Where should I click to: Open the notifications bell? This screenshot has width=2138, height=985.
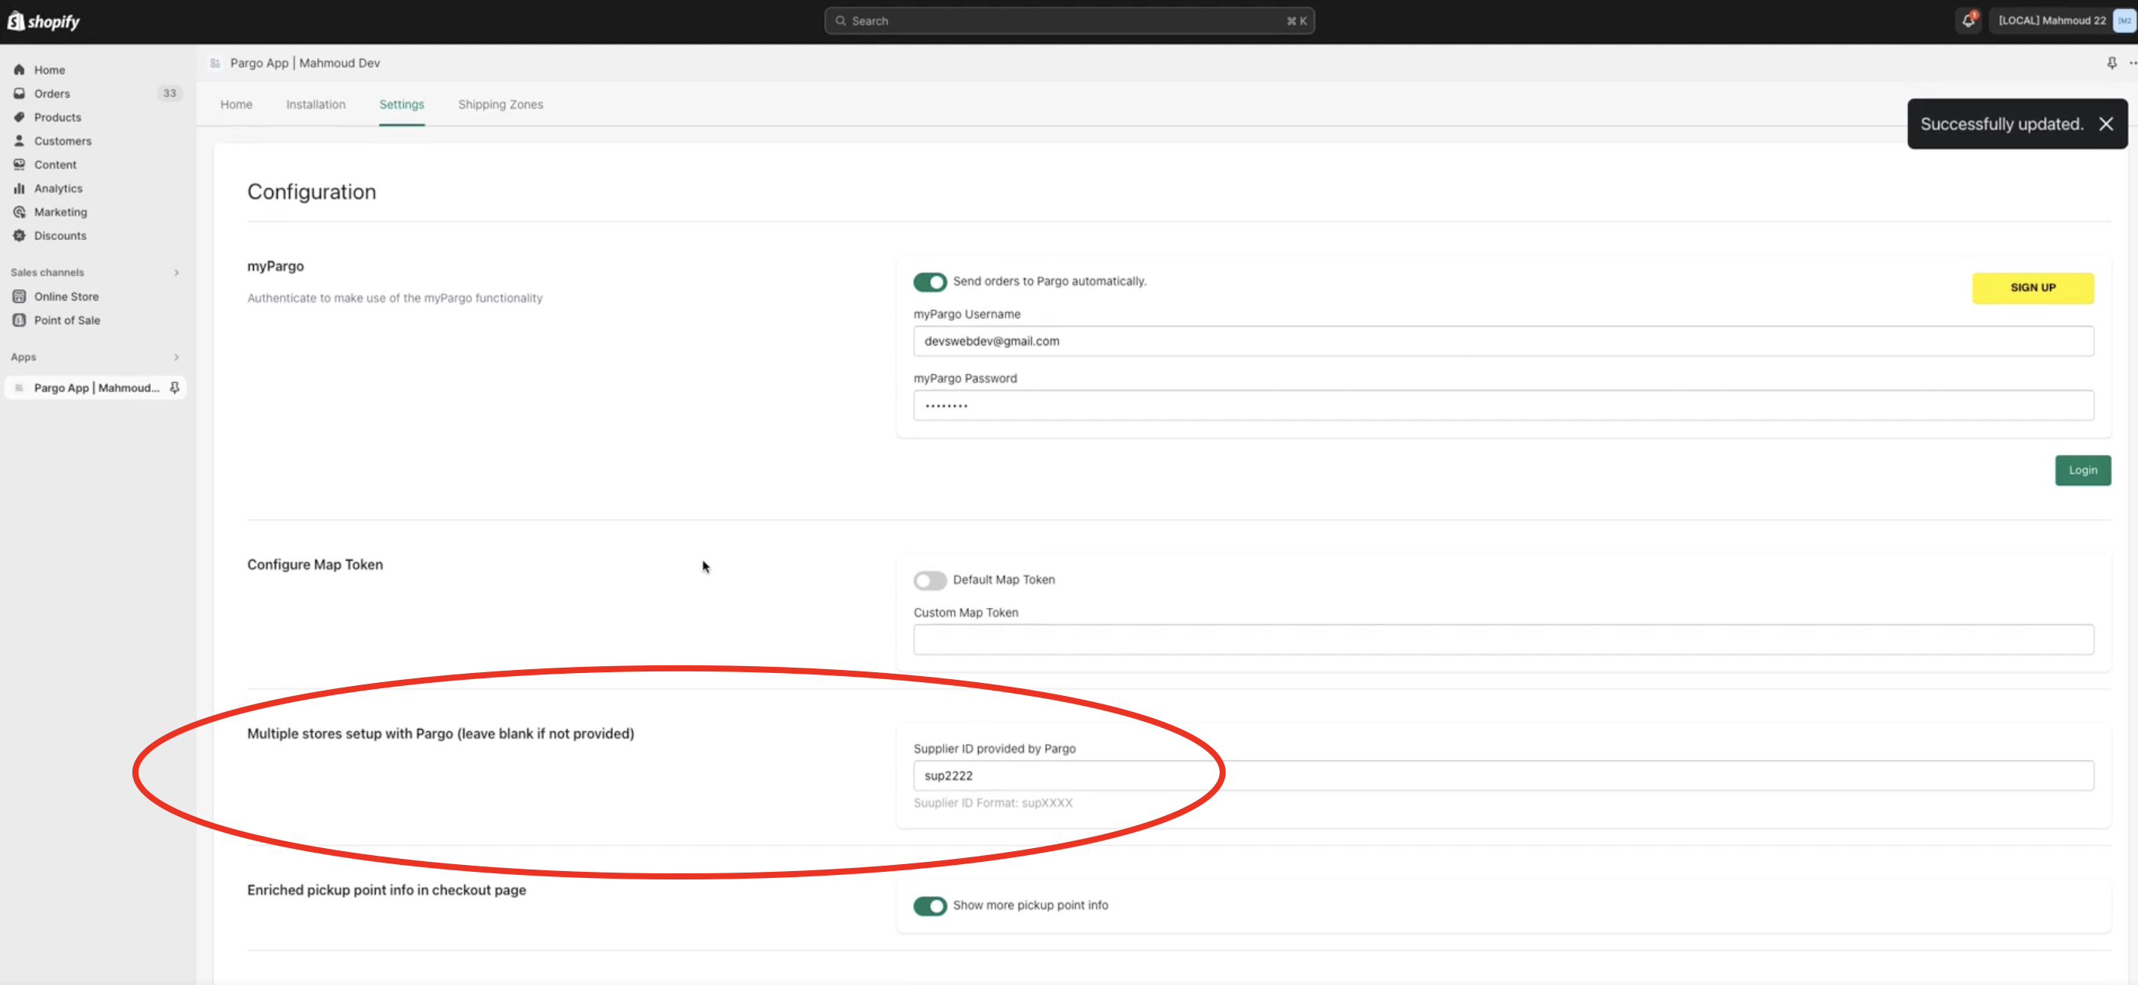[1968, 21]
